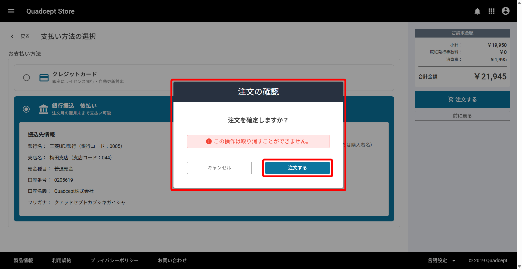The height and width of the screenshot is (269, 522).
Task: Open the apps grid launcher
Action: click(x=491, y=11)
